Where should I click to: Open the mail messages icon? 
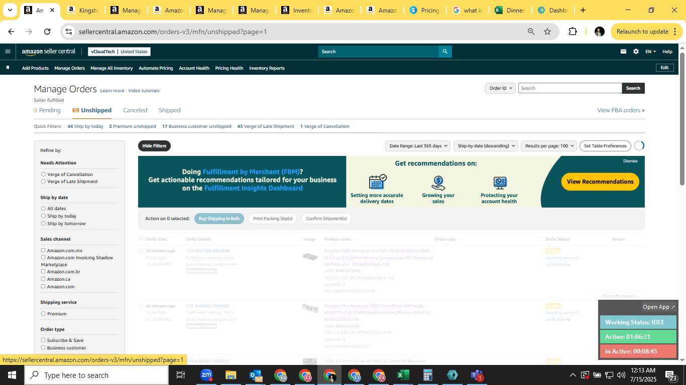click(623, 51)
